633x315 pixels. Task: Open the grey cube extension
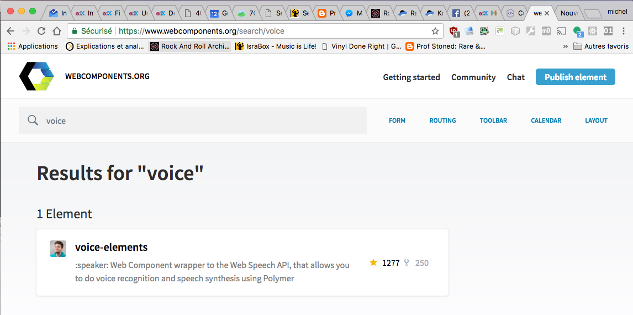(x=515, y=31)
